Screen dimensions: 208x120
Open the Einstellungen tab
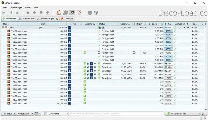(x=46, y=19)
